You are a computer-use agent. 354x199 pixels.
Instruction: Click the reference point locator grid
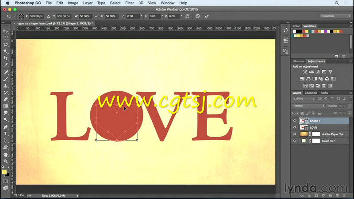(x=21, y=16)
